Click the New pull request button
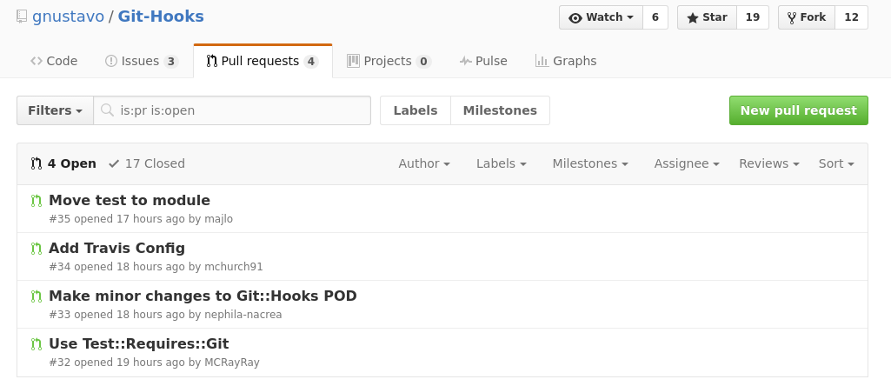This screenshot has width=891, height=386. tap(798, 110)
